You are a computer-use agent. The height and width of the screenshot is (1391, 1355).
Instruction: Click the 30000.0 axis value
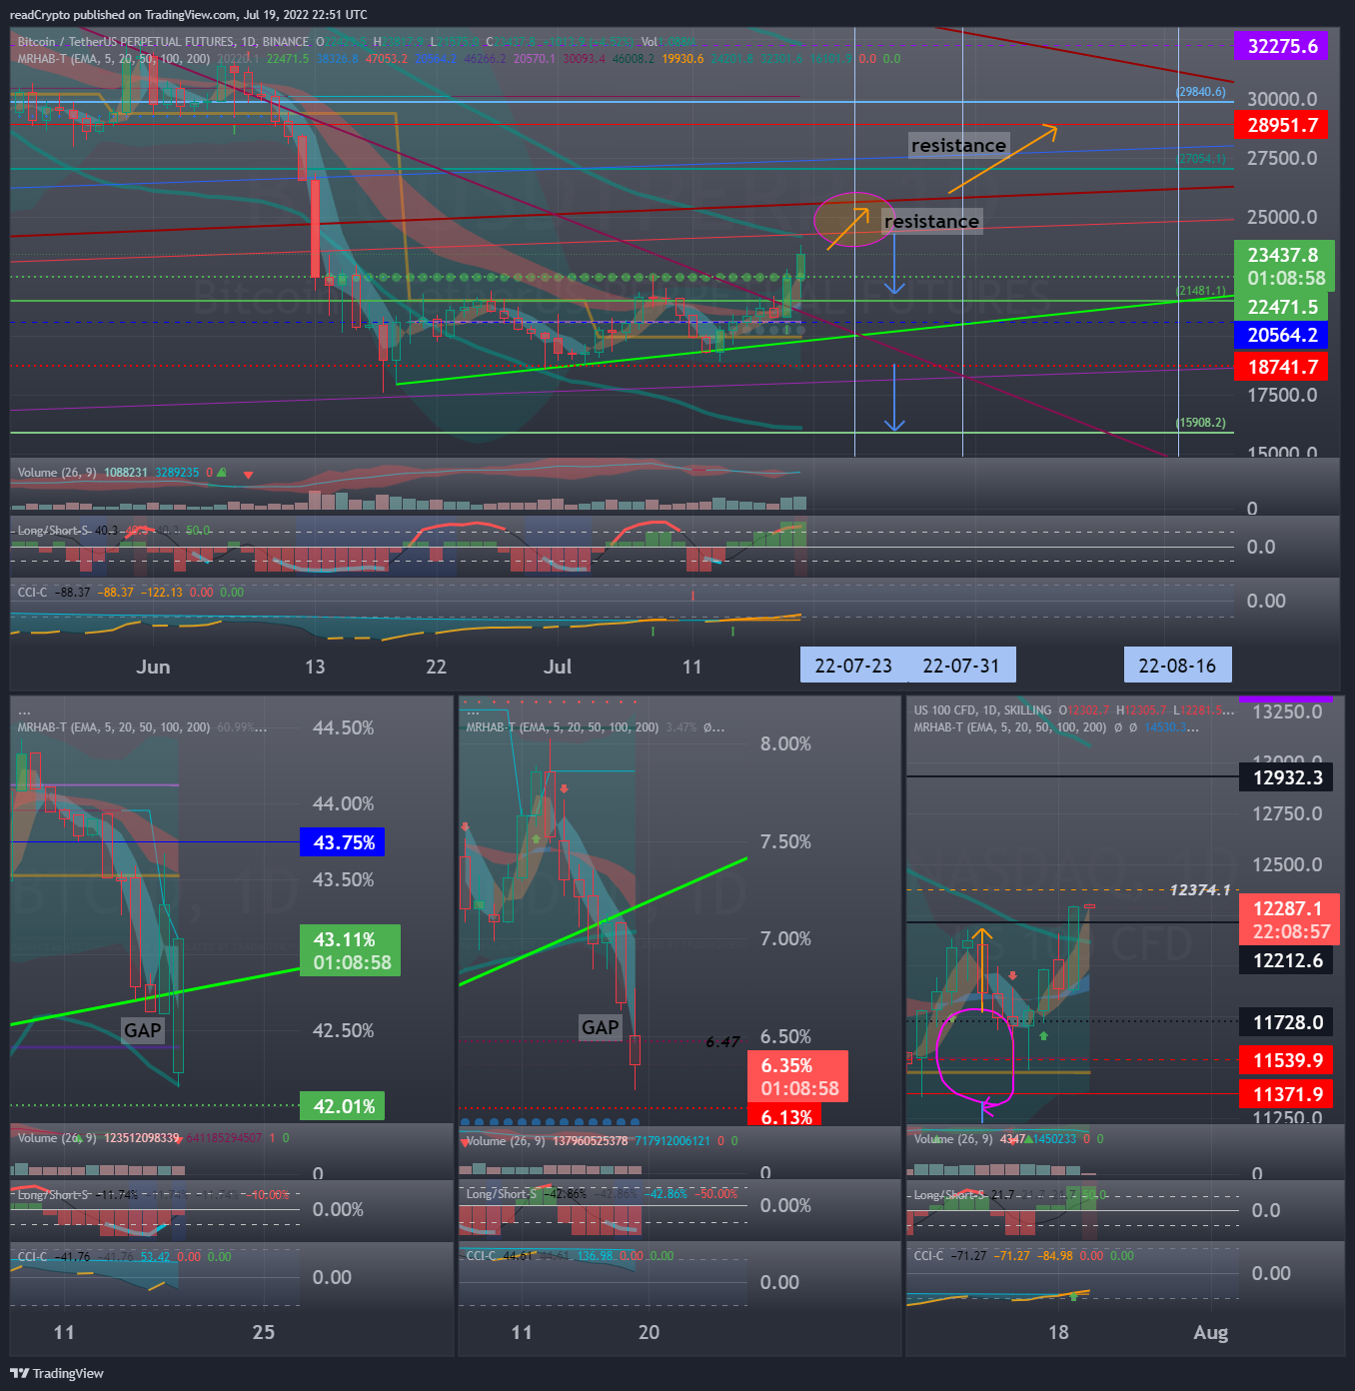tap(1282, 99)
